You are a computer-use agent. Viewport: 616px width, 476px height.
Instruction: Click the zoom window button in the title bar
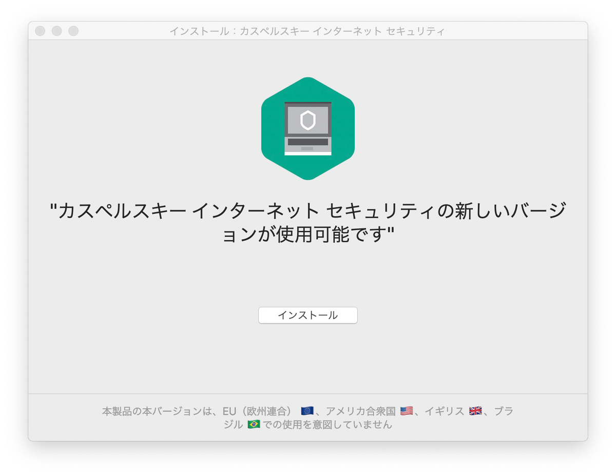click(x=73, y=31)
